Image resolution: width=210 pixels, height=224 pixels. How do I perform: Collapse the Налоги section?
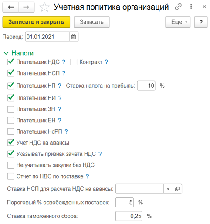[x=6, y=53]
